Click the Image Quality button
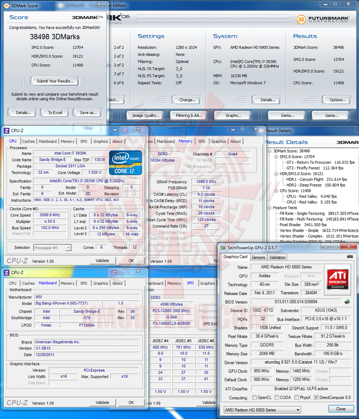Image resolution: width=359 pixels, height=419 pixels. point(146,115)
